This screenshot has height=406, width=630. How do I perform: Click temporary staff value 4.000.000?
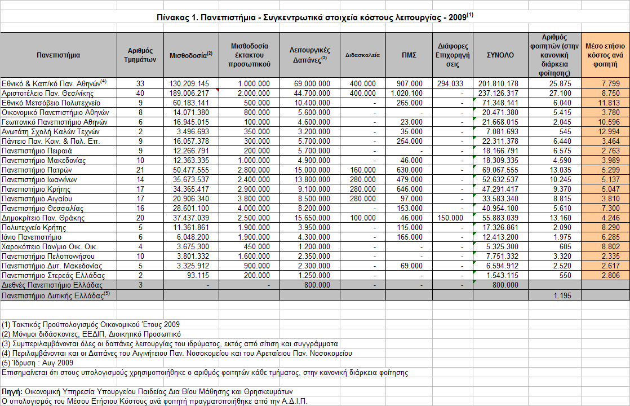pyautogui.click(x=249, y=209)
